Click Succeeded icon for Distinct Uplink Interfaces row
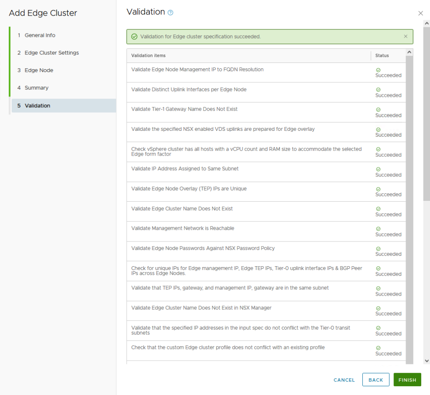This screenshot has height=395, width=430. point(378,90)
